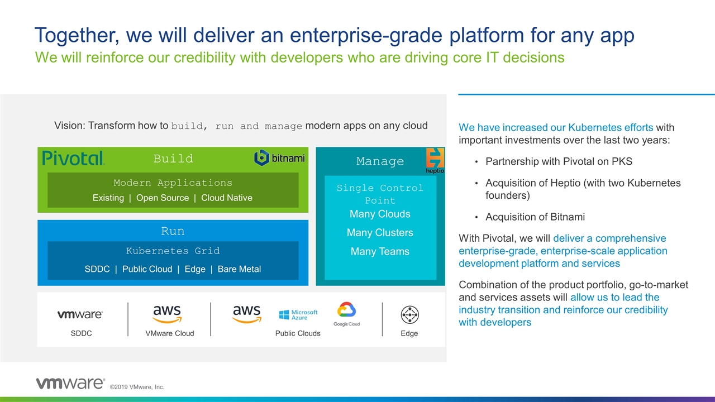Click the Pivotal logo in the Build box

click(x=73, y=159)
